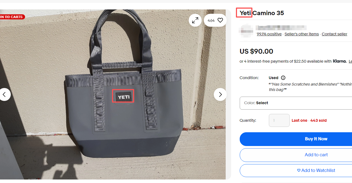Add the item to cart
Viewport: 352px width, 183px height.
tap(296, 155)
